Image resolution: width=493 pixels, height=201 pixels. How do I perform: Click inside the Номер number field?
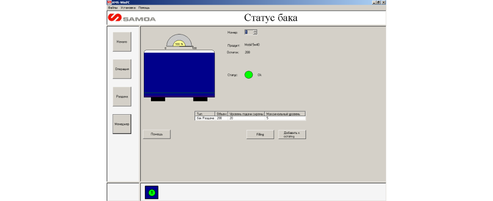pos(249,32)
